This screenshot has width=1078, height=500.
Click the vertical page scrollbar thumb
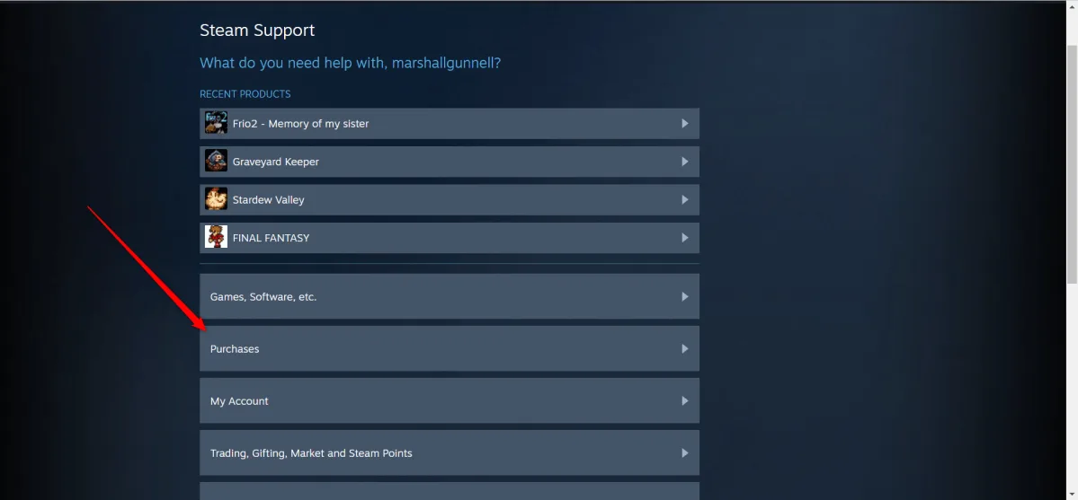click(x=1072, y=163)
